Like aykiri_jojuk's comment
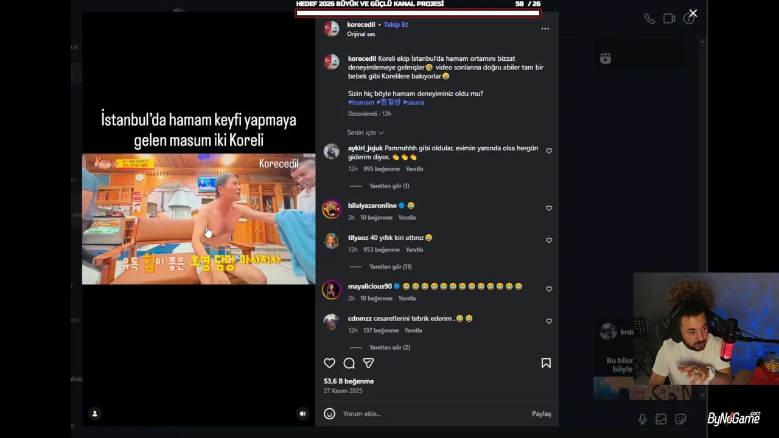 coord(549,151)
